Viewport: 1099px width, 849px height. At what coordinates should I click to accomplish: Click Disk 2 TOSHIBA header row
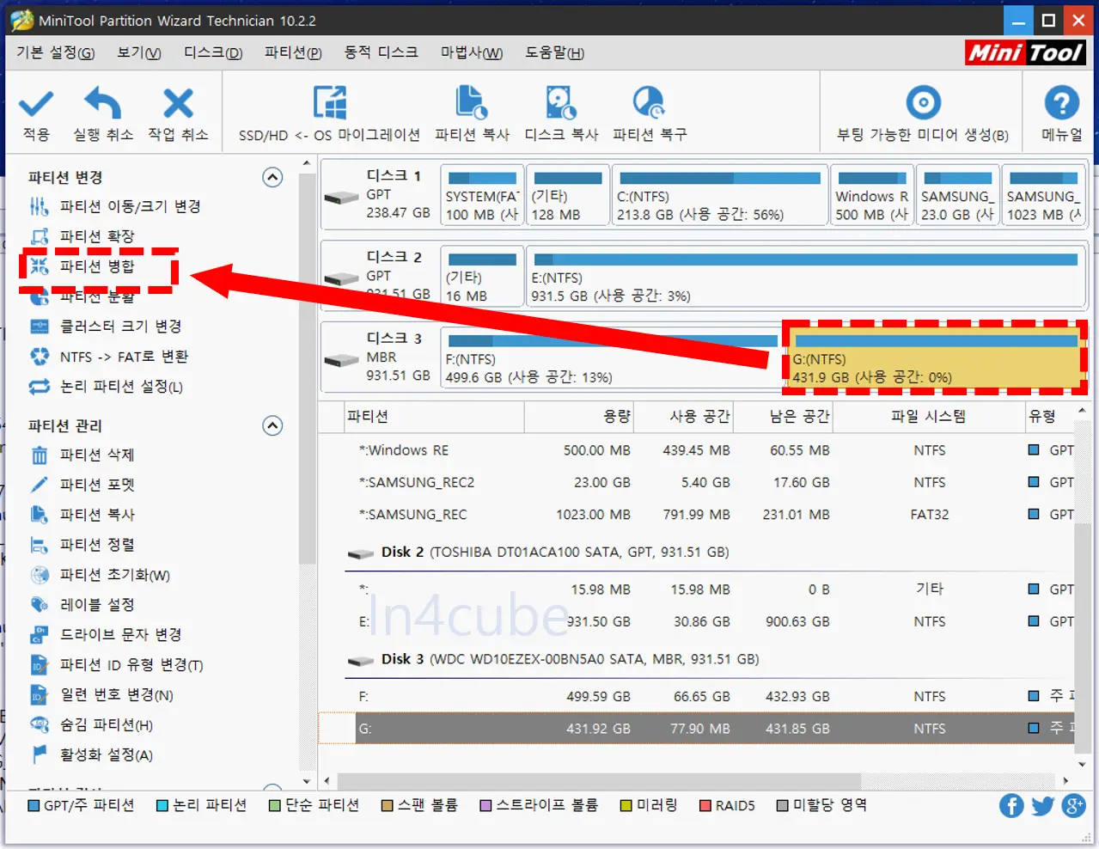point(696,552)
